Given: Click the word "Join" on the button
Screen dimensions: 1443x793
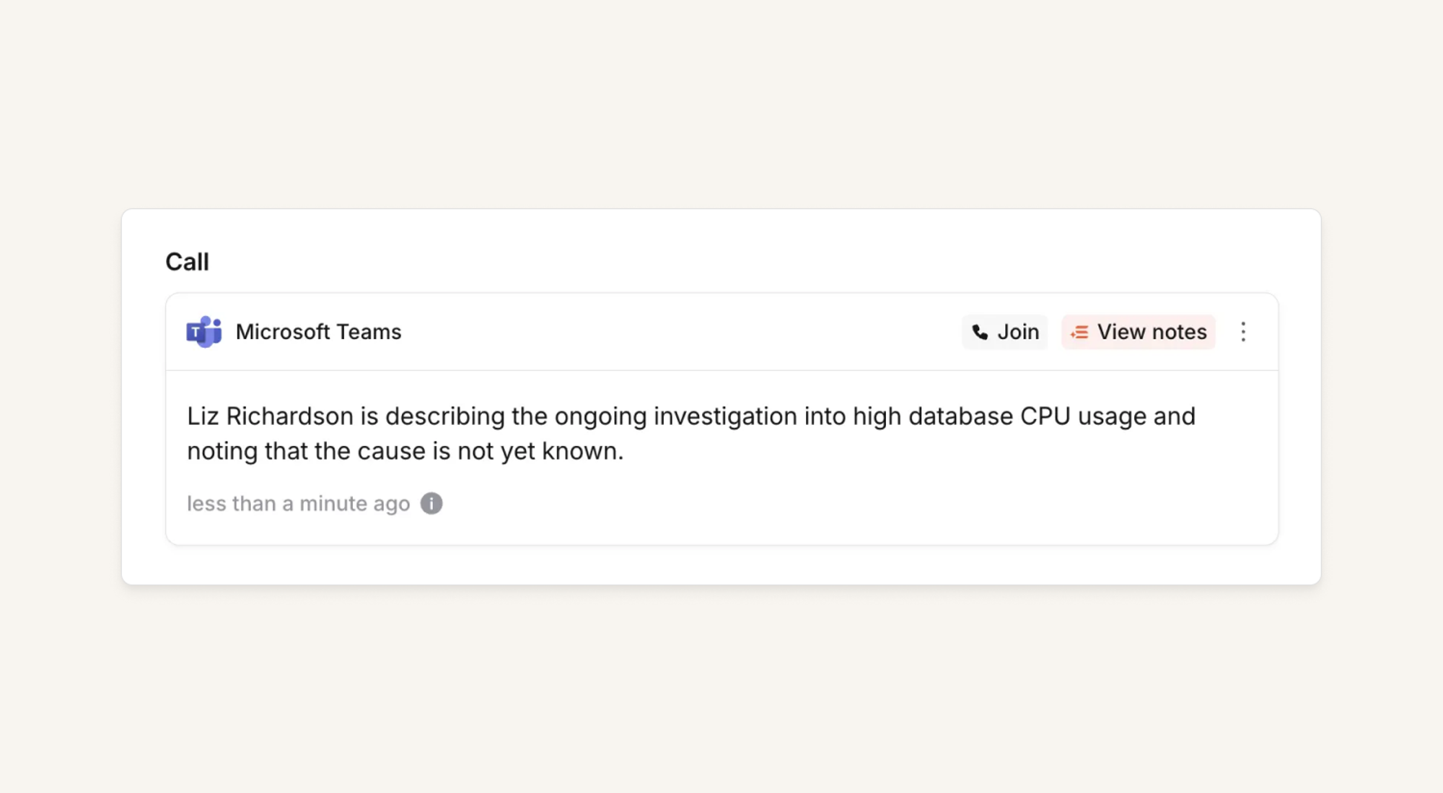Looking at the screenshot, I should coord(1018,332).
